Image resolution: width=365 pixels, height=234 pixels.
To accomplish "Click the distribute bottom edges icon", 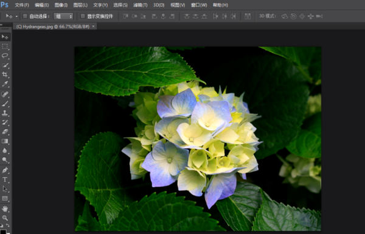I will click(x=204, y=16).
